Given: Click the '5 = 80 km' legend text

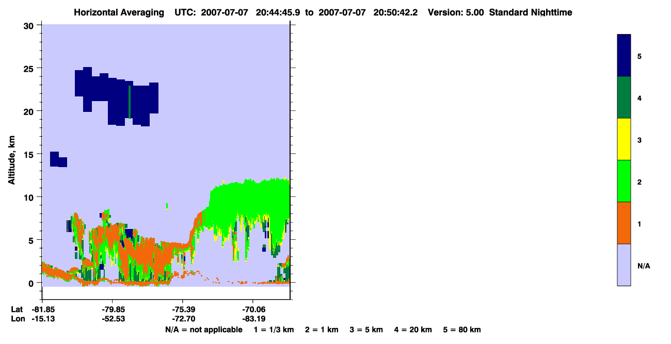Looking at the screenshot, I should 462,330.
